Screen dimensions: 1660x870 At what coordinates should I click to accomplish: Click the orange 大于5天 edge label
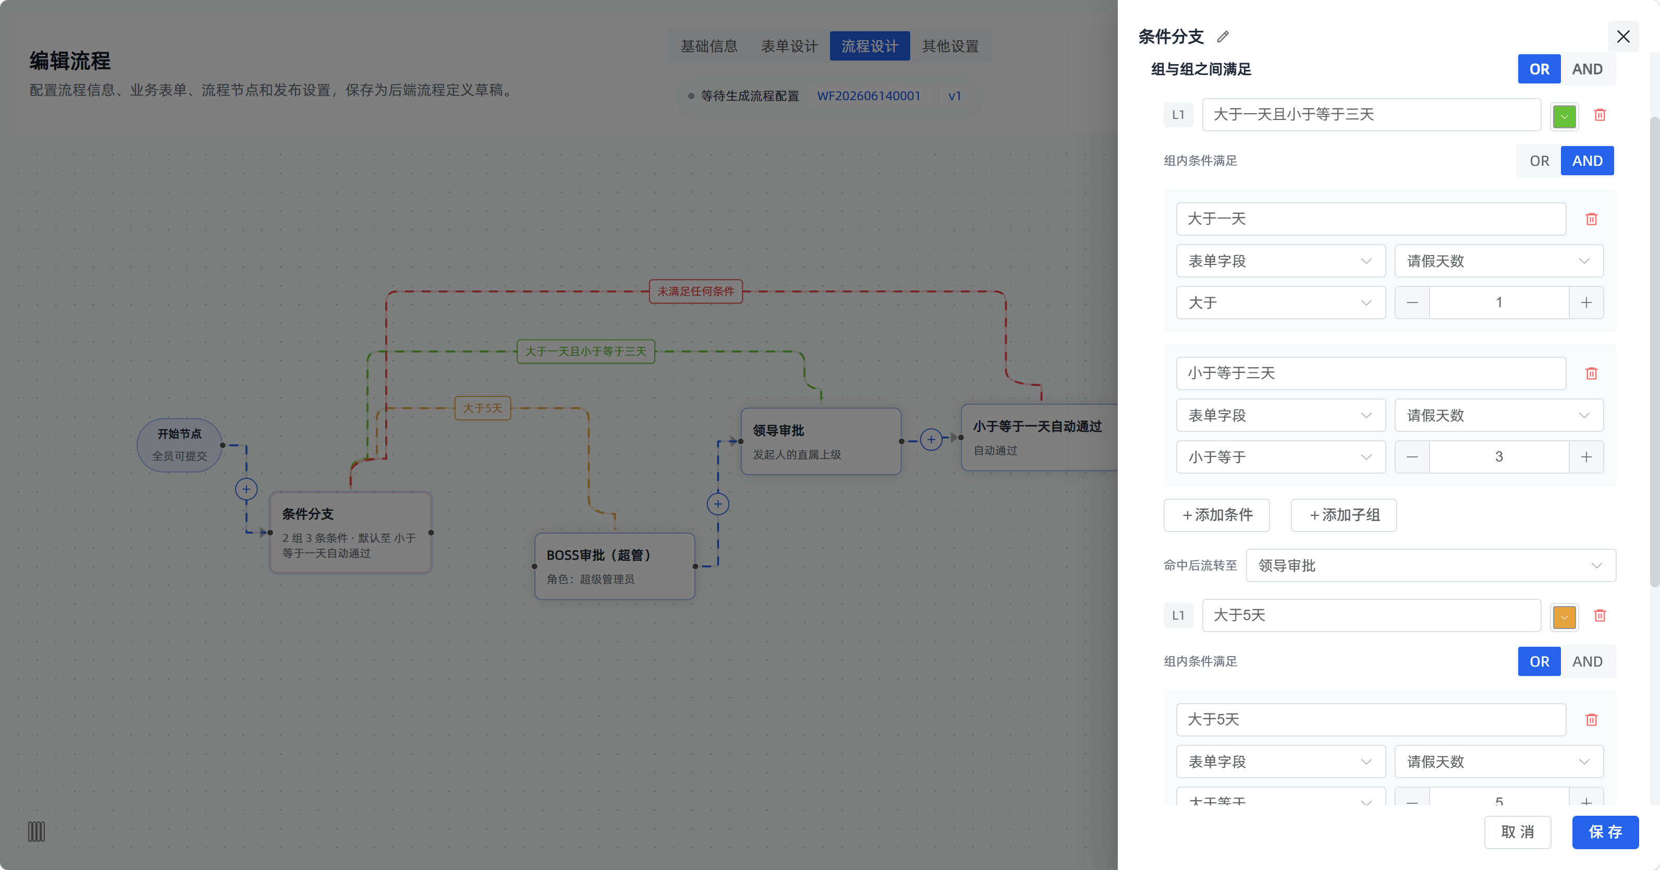click(482, 407)
